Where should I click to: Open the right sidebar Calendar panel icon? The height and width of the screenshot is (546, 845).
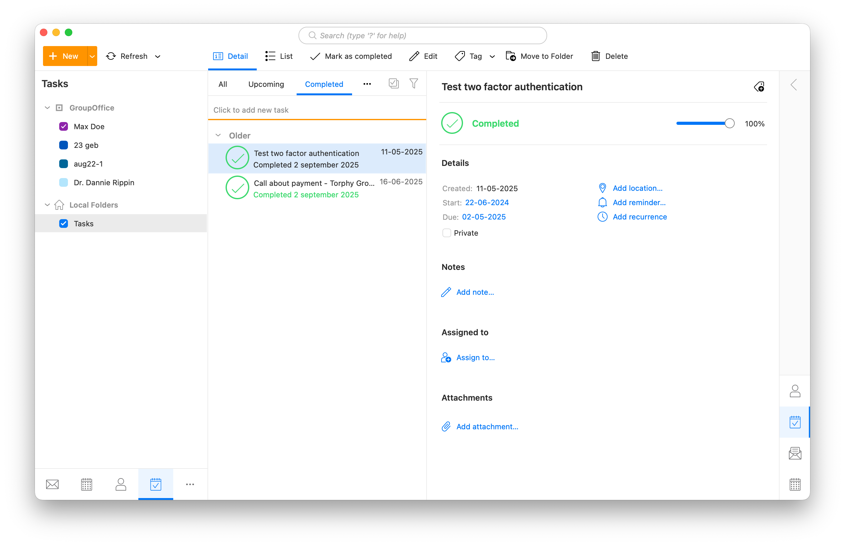(795, 484)
